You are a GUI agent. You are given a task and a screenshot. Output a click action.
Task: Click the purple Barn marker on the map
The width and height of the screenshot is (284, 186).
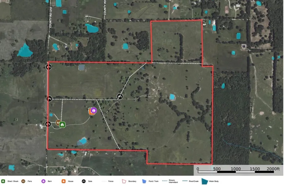click(x=94, y=111)
